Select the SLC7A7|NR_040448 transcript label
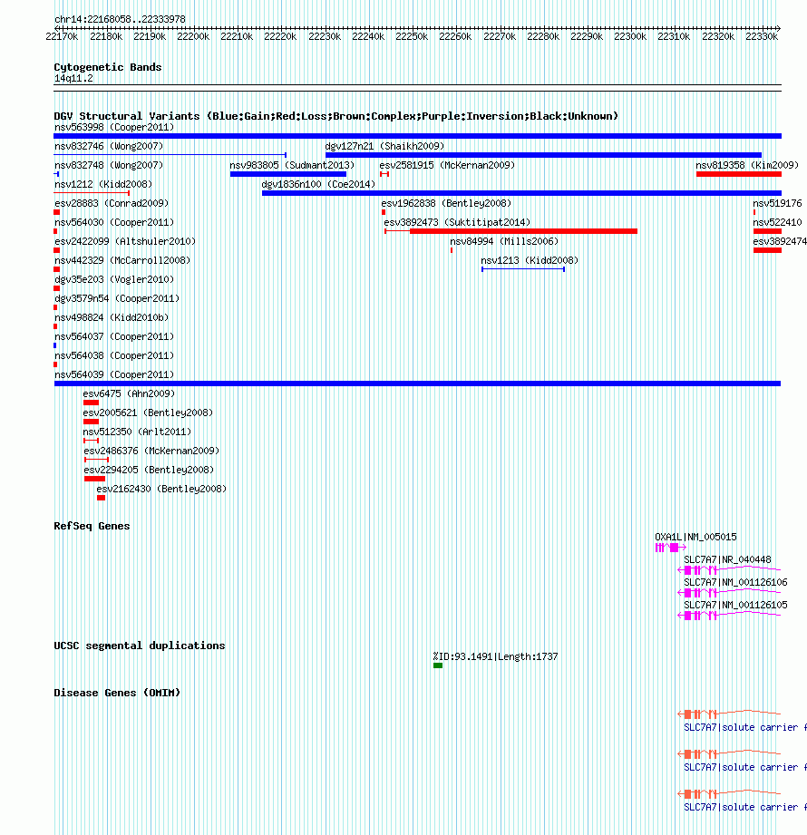 pos(727,560)
